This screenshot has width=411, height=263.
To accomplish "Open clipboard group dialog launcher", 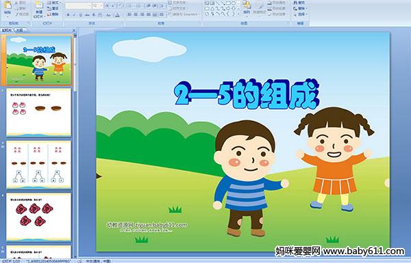I will 28,23.
